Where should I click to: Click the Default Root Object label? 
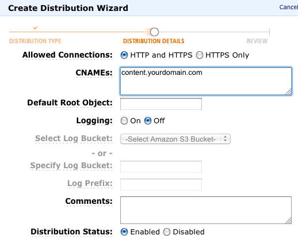click(x=70, y=103)
